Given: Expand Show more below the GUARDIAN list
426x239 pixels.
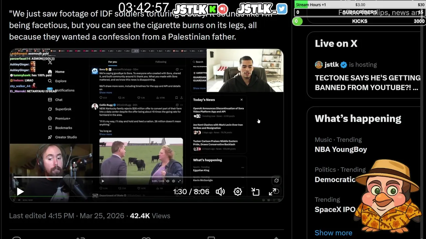Looking at the screenshot, I should tap(199, 88).
